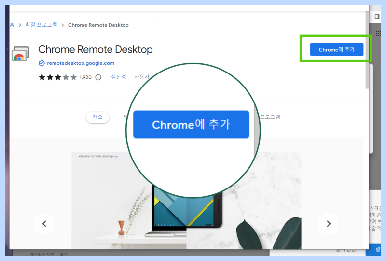Click the 1,920 ratings count
This screenshot has width=386, height=261.
(x=85, y=77)
